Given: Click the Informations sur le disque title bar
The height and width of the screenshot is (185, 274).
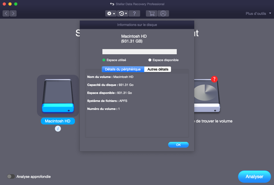Looking at the screenshot, I should pos(137,25).
